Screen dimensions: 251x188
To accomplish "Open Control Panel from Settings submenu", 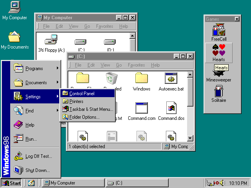I will (x=87, y=93).
